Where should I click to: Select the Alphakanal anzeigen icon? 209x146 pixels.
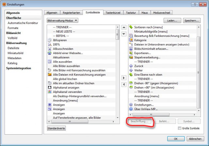click(50, 87)
